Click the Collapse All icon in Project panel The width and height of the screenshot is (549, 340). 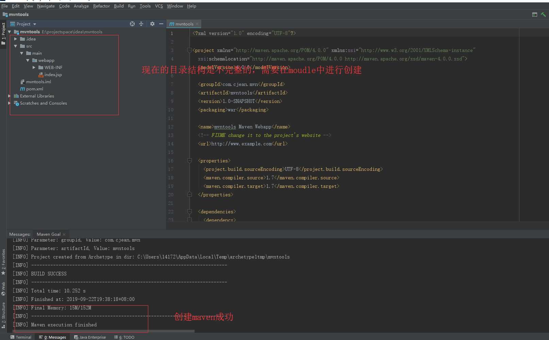point(141,24)
